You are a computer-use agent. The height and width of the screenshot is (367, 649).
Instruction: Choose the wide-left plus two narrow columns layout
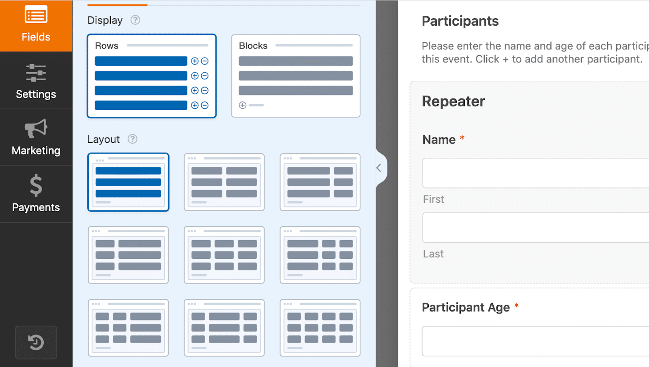tap(320, 255)
